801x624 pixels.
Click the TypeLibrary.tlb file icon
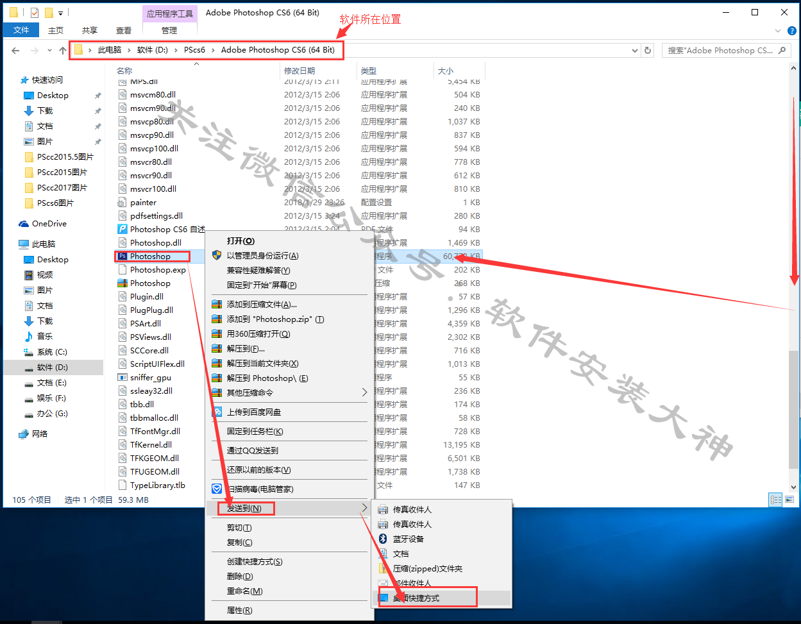[122, 485]
